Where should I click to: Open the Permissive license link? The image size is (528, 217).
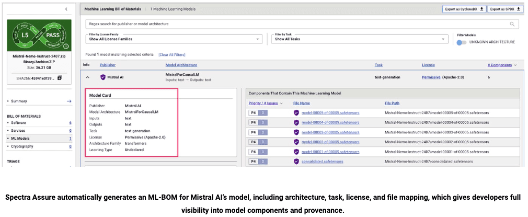431,77
